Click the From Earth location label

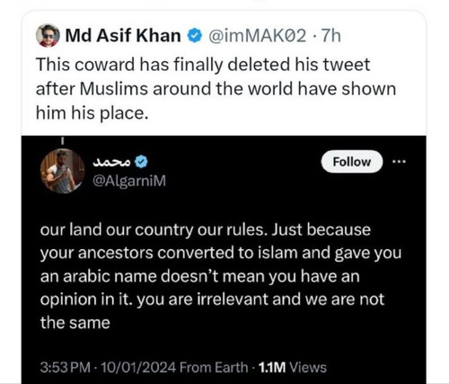[x=215, y=367]
